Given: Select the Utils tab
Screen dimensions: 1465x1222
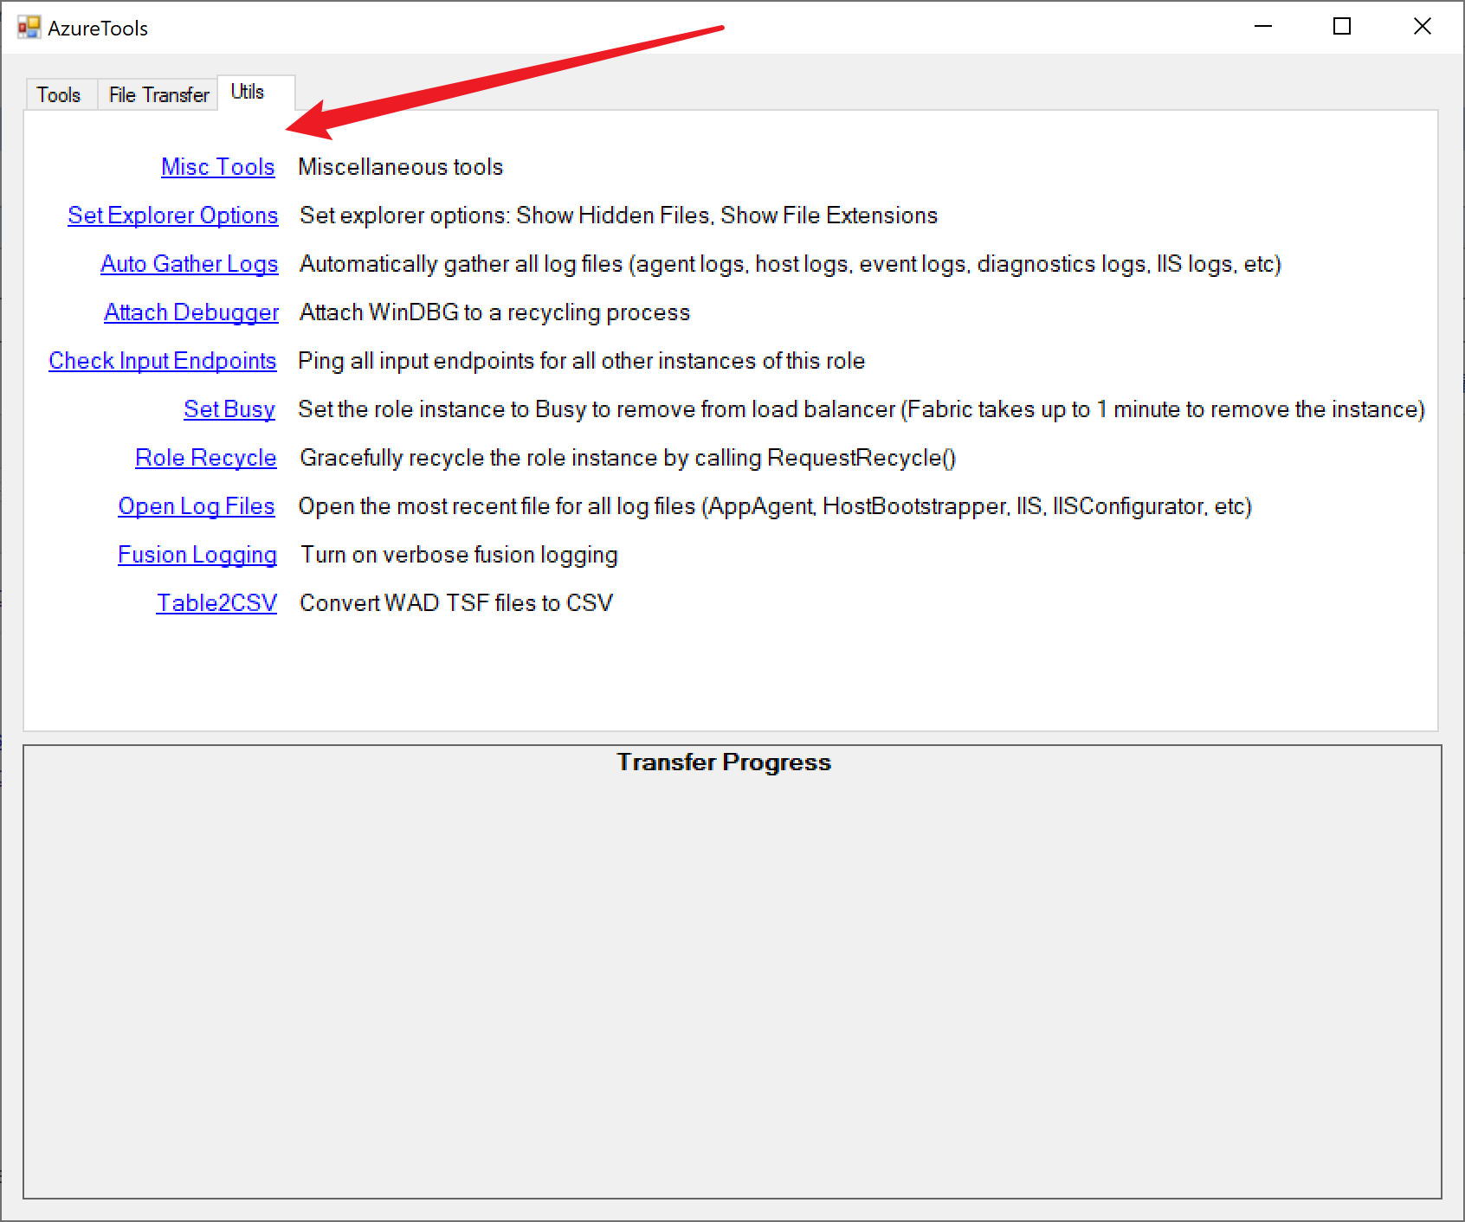Looking at the screenshot, I should 248,92.
